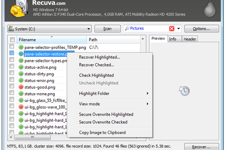Click blue status dot for pane-selector-restore
The width and height of the screenshot is (225, 150).
click(x=21, y=54)
